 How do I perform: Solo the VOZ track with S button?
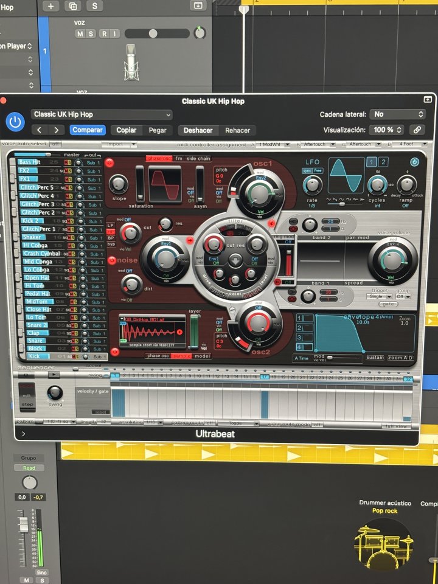(91, 33)
